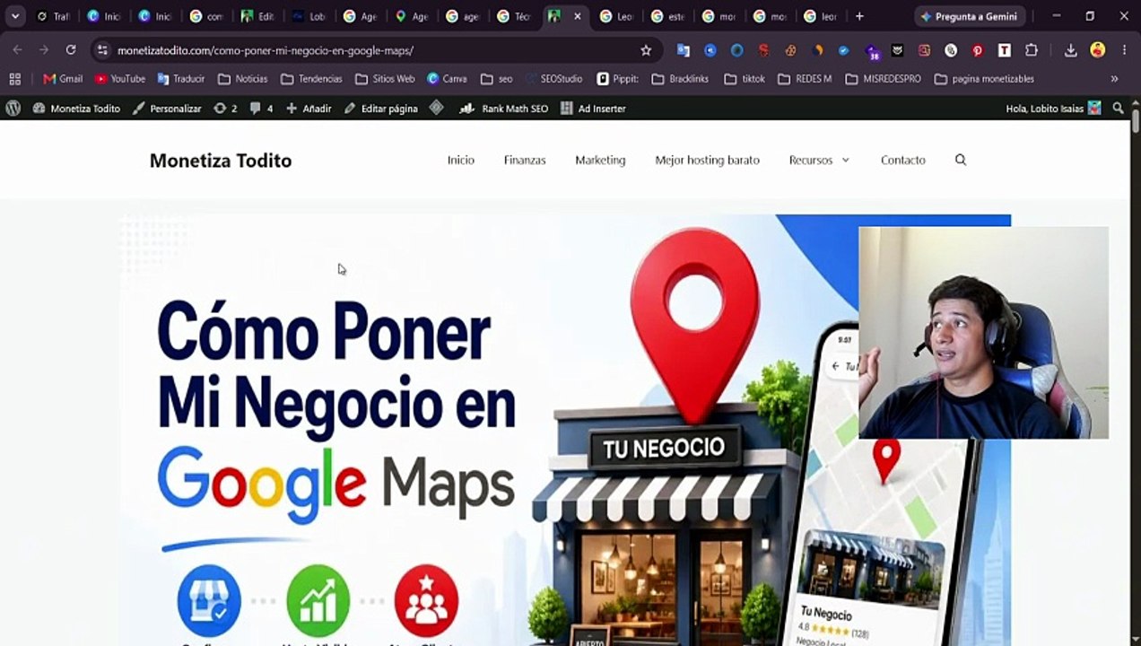Switch to the Traf browser tab
The width and height of the screenshot is (1141, 646).
tap(52, 16)
